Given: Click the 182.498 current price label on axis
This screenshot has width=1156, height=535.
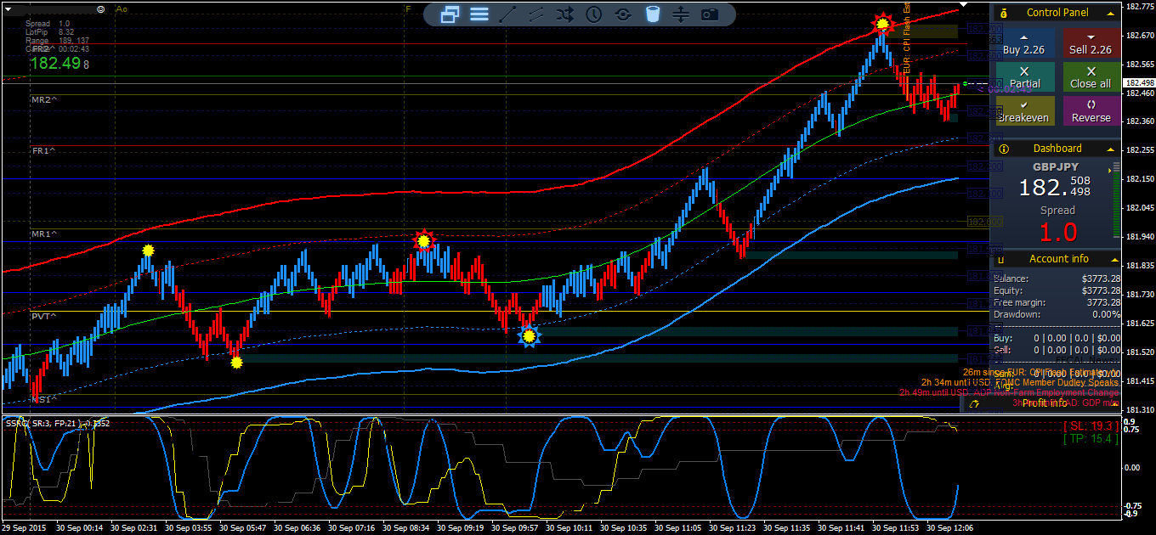Looking at the screenshot, I should [1137, 82].
